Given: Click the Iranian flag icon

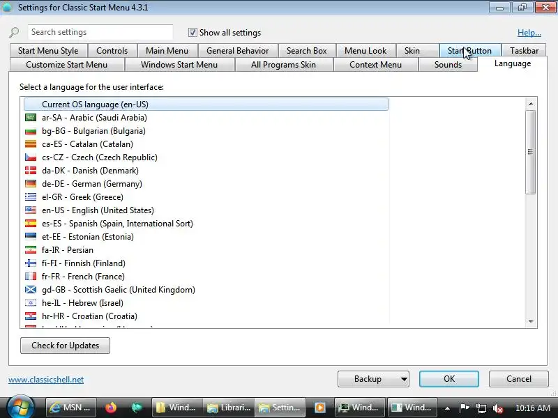Looking at the screenshot, I should [x=31, y=250].
